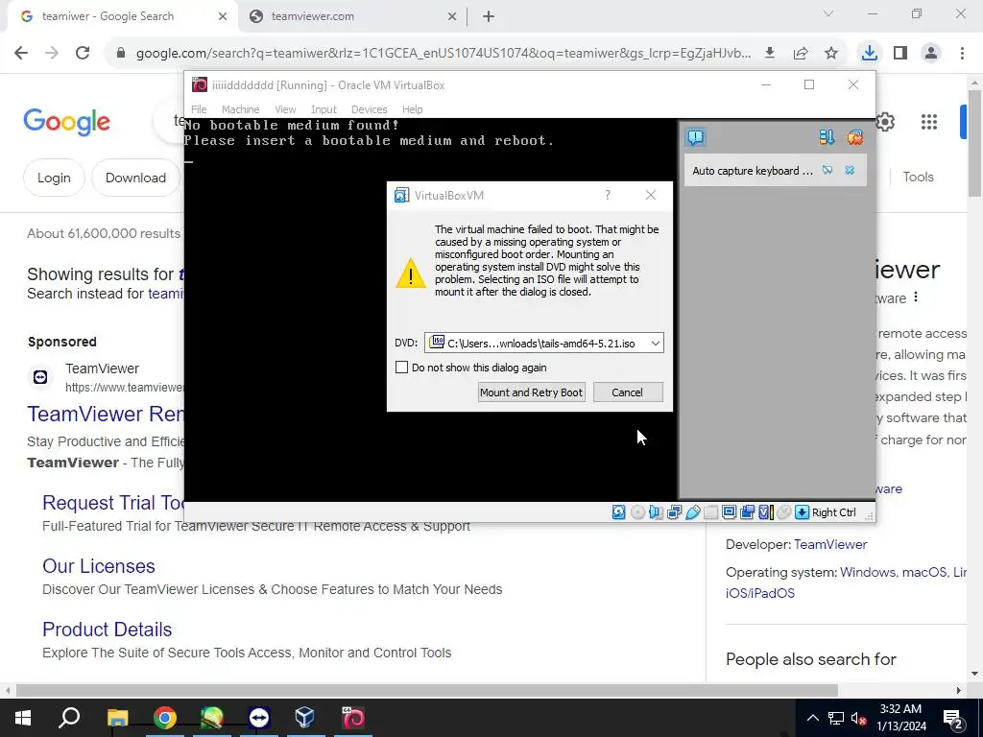Open the VirtualBox Devices menu
983x737 pixels.
(370, 109)
